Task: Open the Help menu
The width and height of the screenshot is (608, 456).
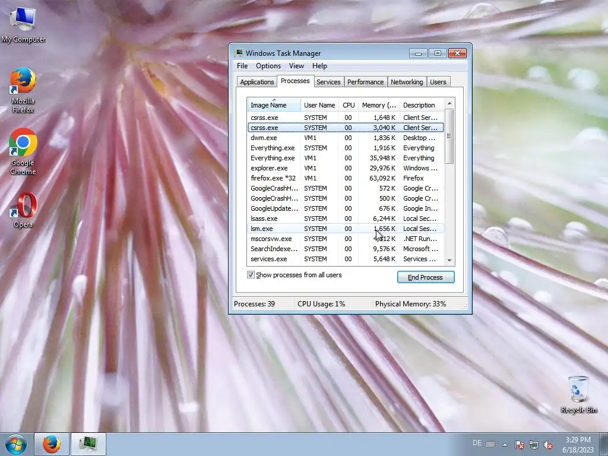Action: tap(319, 66)
